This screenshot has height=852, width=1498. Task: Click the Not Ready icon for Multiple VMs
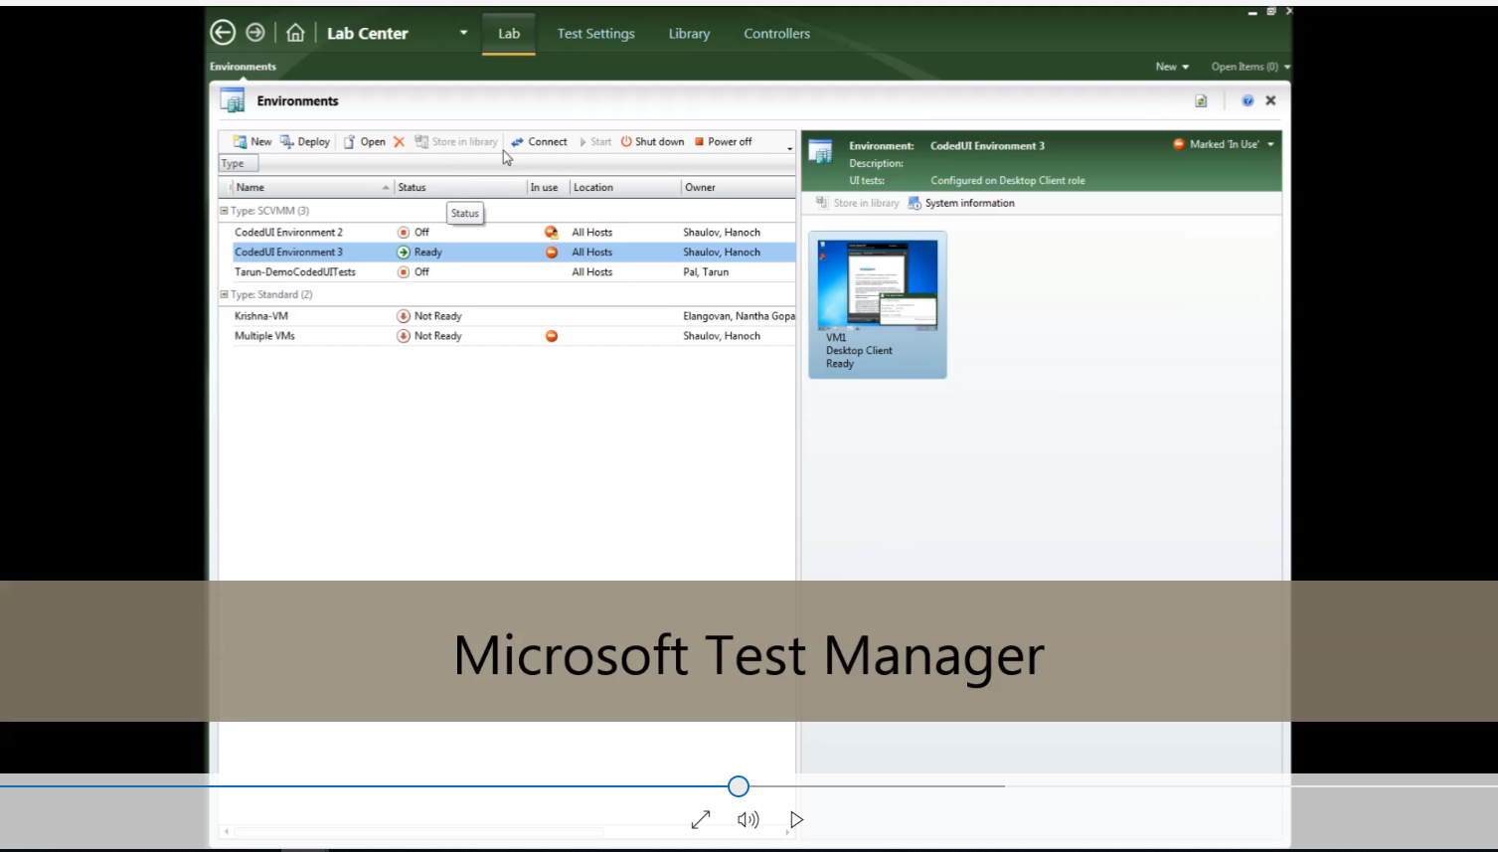coord(404,336)
